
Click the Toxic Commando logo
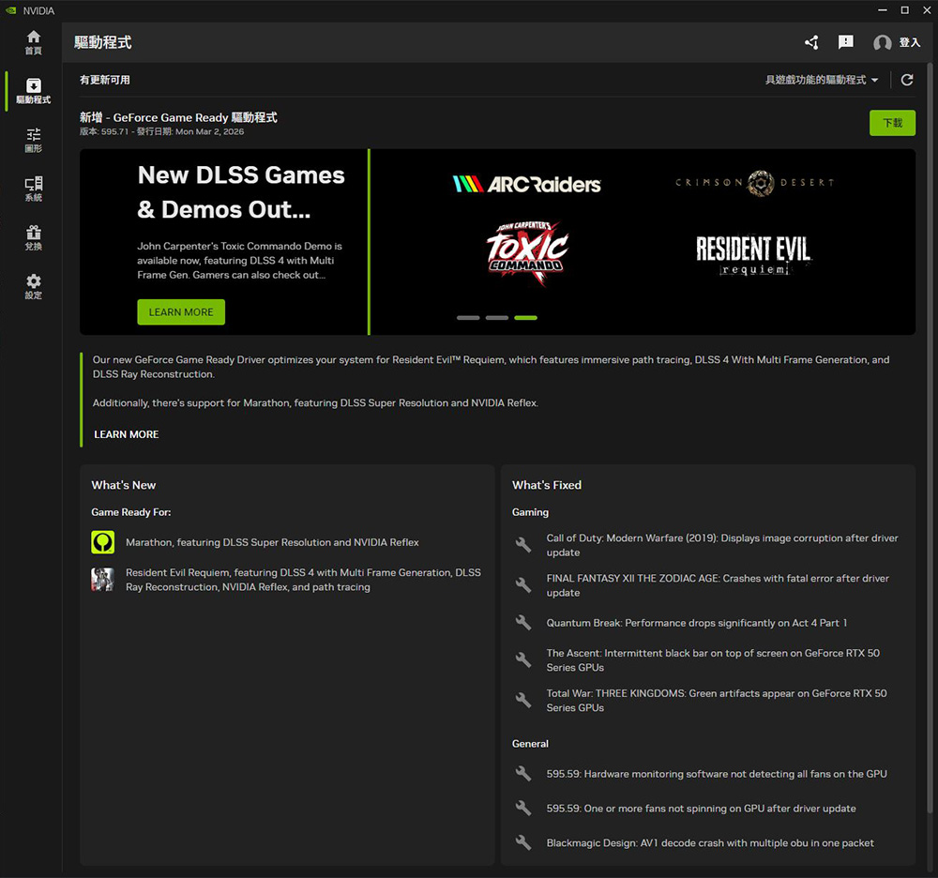pos(526,248)
